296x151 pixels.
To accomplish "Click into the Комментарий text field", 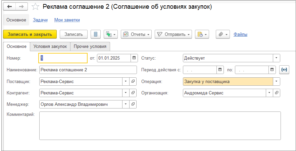I will tap(160, 126).
